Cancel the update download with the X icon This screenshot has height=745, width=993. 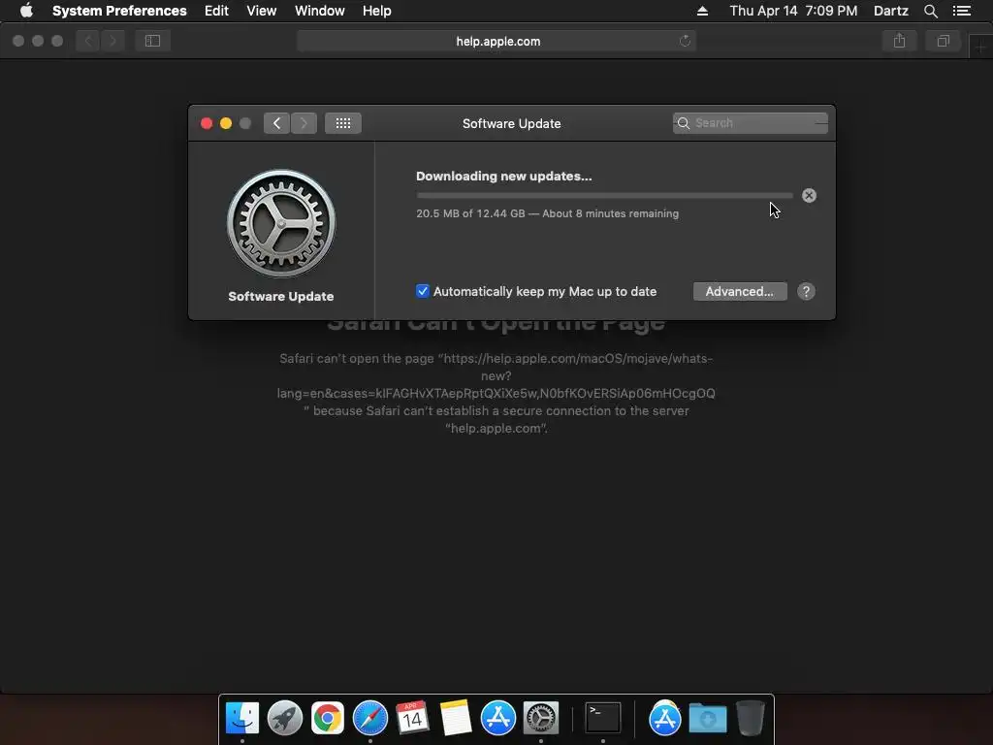(x=809, y=196)
